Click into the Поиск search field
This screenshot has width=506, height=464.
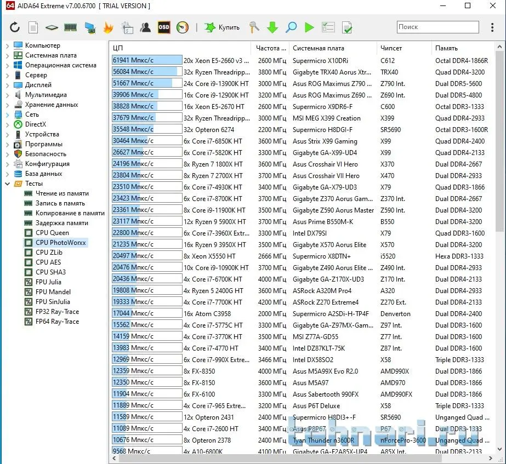click(x=437, y=27)
